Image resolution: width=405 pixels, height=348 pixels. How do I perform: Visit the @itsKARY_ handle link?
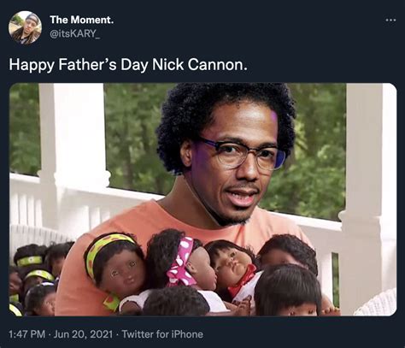(x=74, y=33)
